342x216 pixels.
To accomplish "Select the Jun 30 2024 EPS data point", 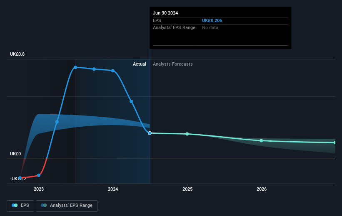I will (x=150, y=133).
